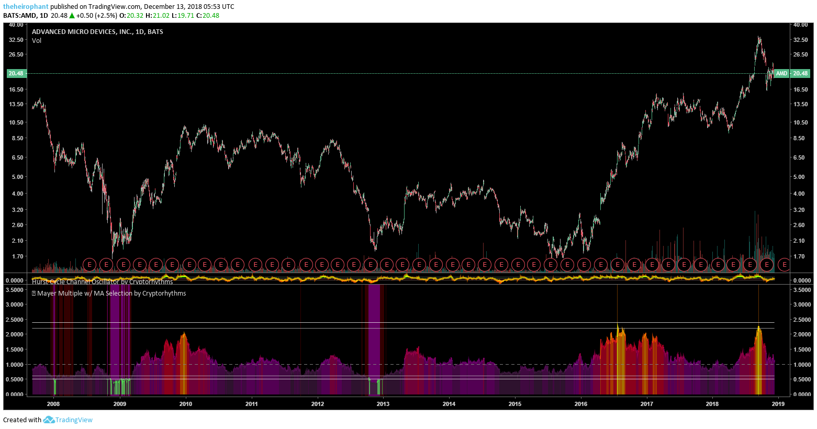Click 2.5000 on the left Mayer Multiple axis

(x=15, y=320)
